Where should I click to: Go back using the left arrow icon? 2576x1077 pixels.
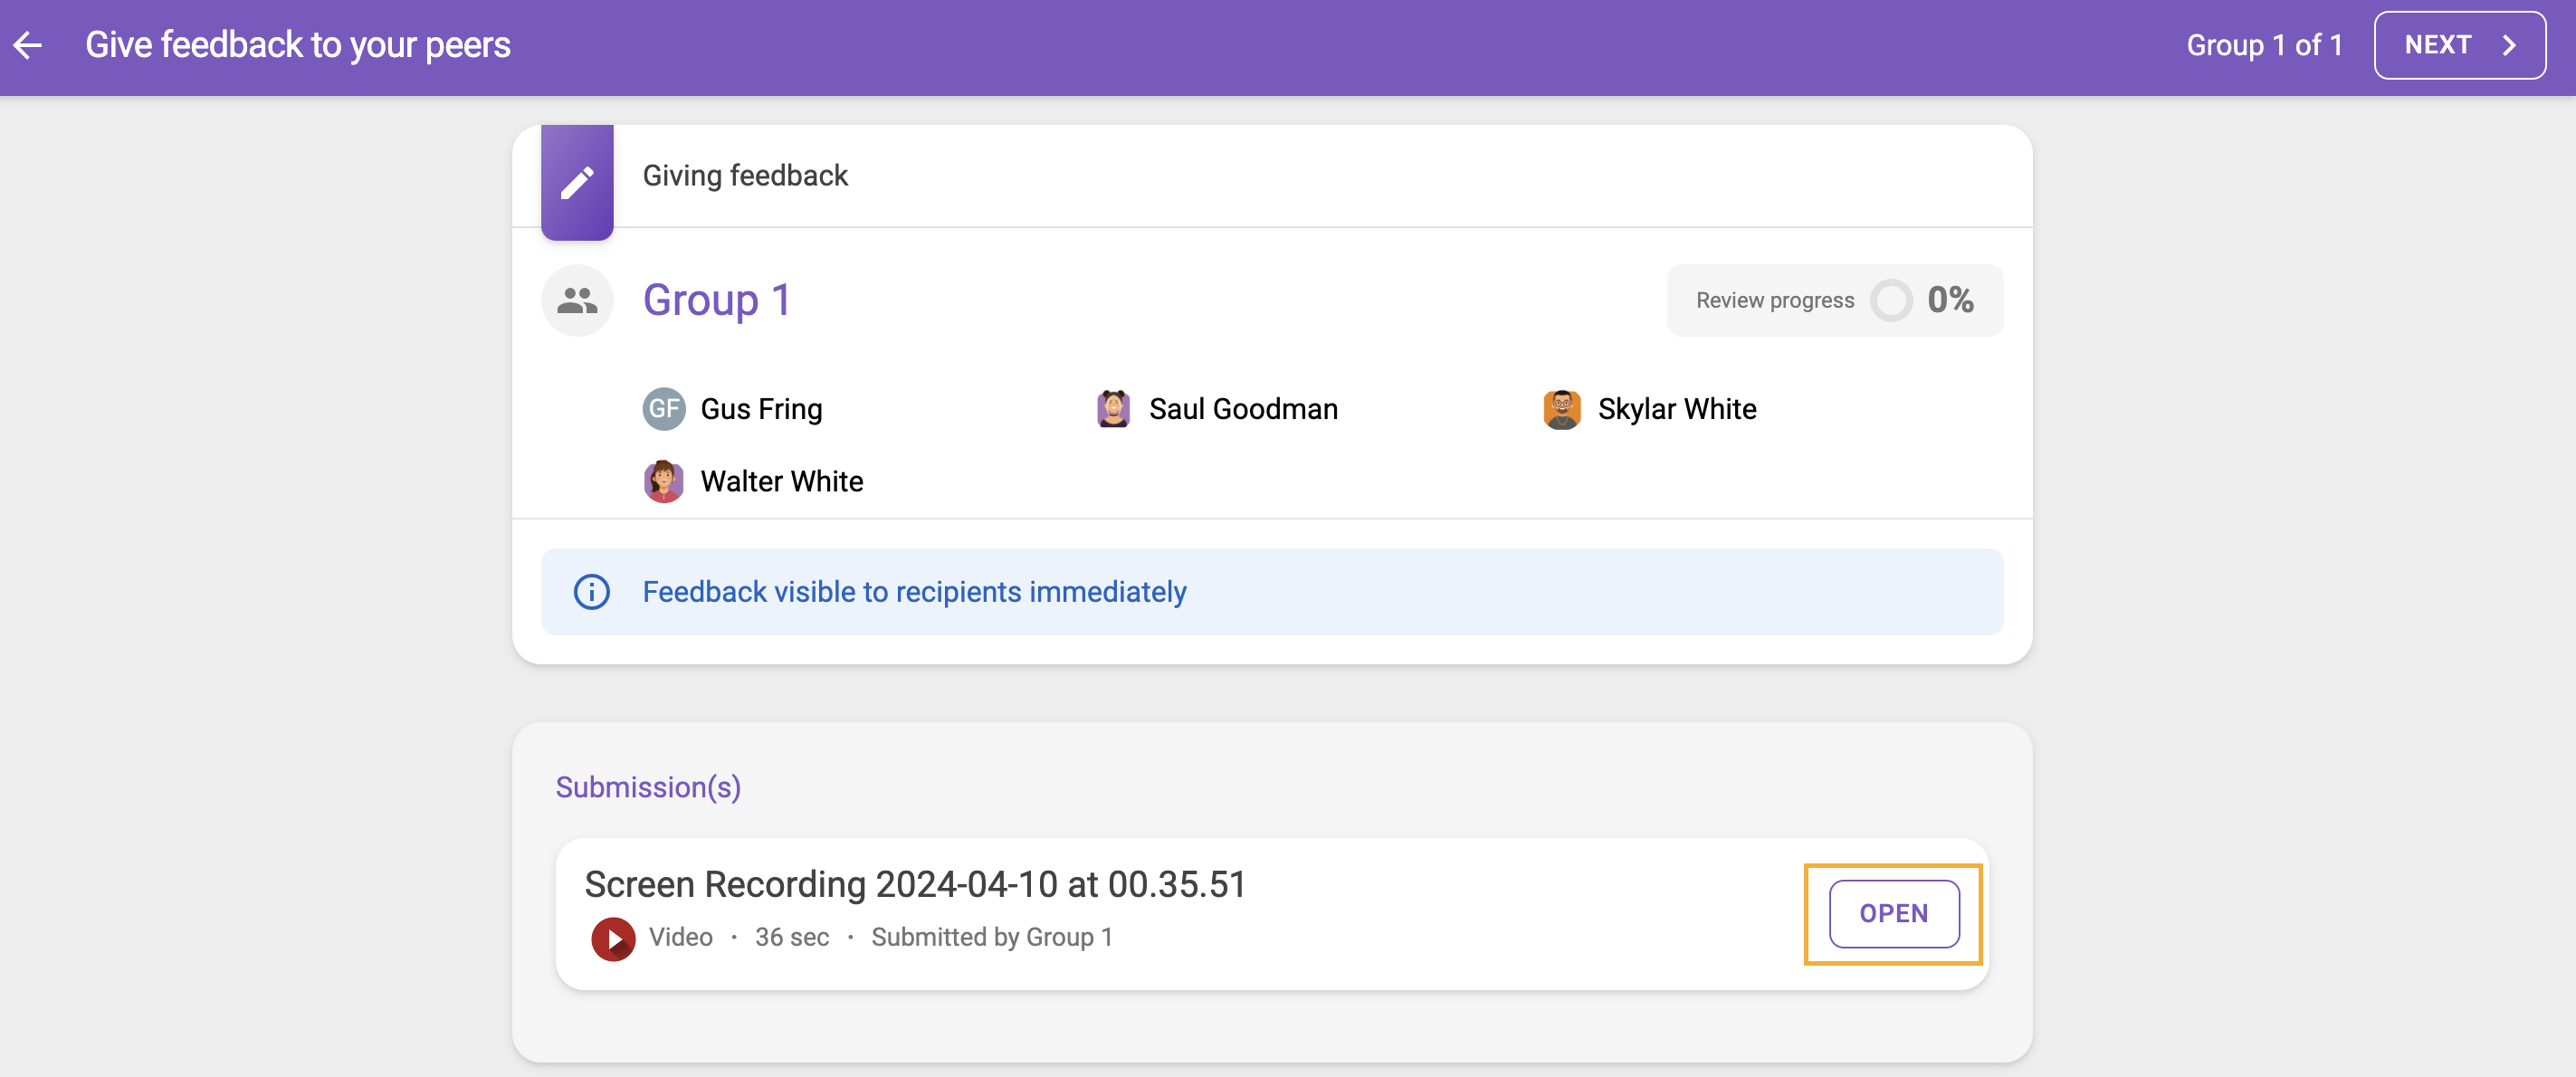click(27, 45)
